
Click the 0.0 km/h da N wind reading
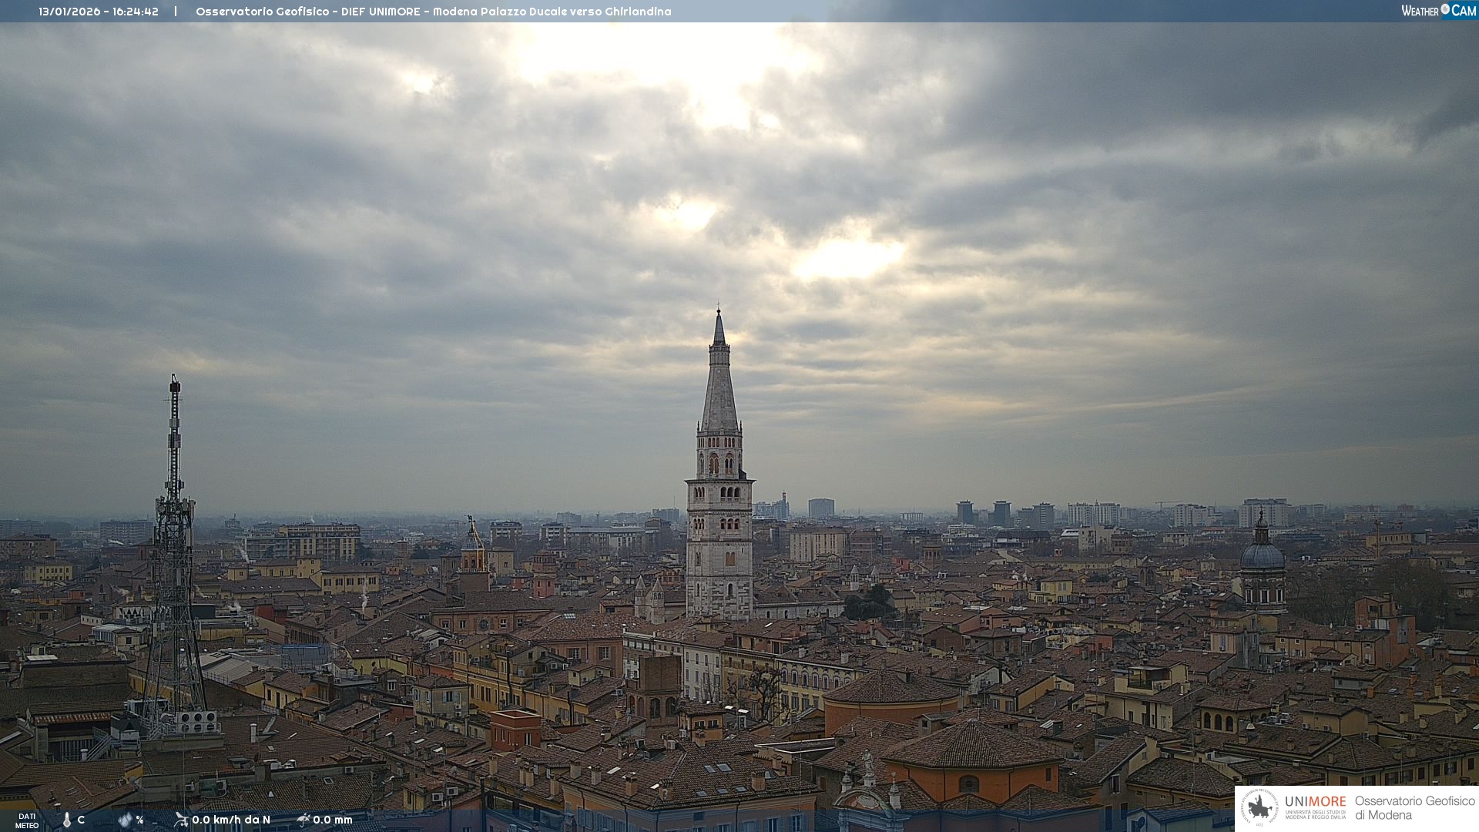231,820
